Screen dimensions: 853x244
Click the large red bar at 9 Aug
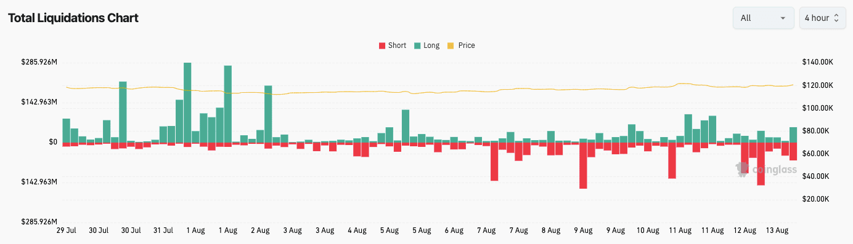(x=583, y=165)
